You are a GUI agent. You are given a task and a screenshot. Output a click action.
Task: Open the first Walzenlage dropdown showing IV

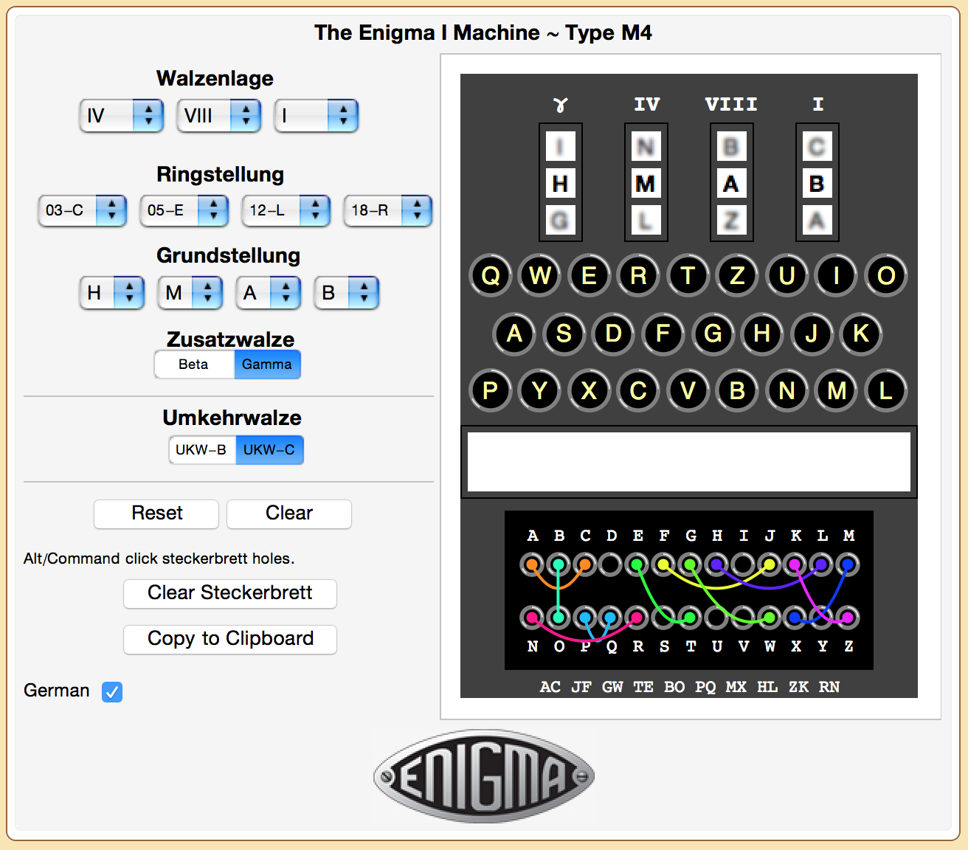[x=121, y=116]
